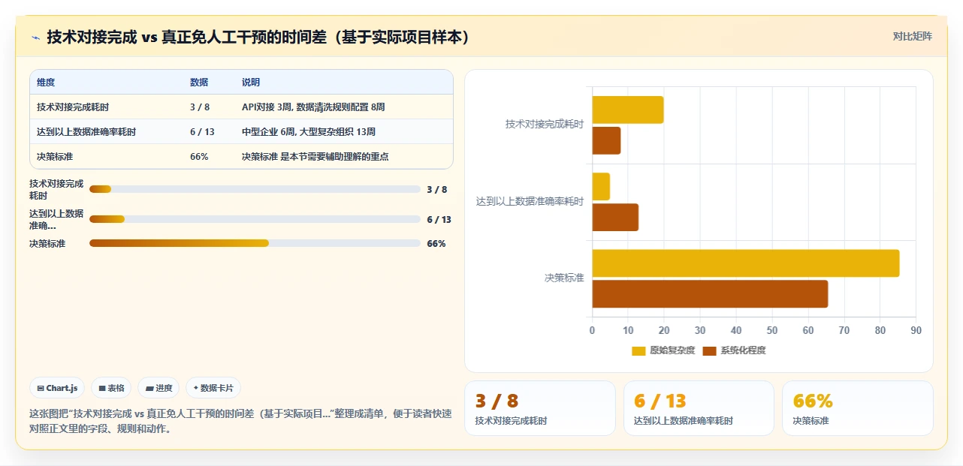Image resolution: width=963 pixels, height=466 pixels.
Task: Click the 维度 column header
Action: pyautogui.click(x=46, y=83)
